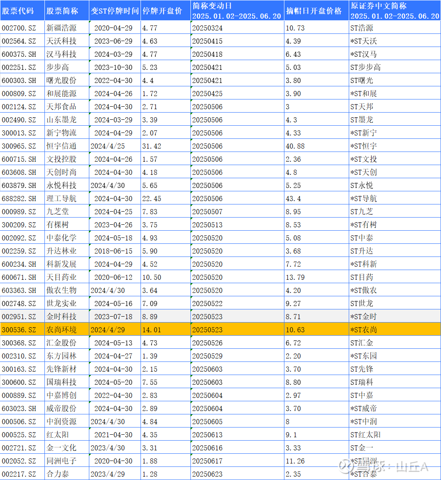Screen dimensions: 441x480
Task: Click the 中润资源 cell
Action: [67, 422]
